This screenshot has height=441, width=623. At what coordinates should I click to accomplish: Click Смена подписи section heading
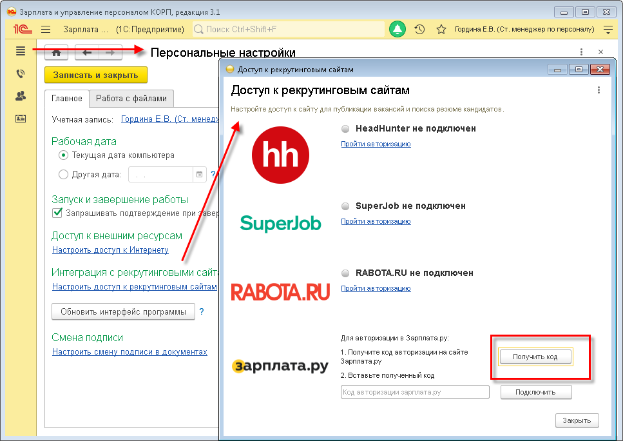pos(88,338)
